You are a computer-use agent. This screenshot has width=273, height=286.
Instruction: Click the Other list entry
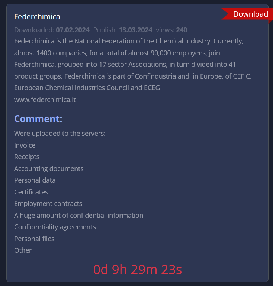[23, 250]
